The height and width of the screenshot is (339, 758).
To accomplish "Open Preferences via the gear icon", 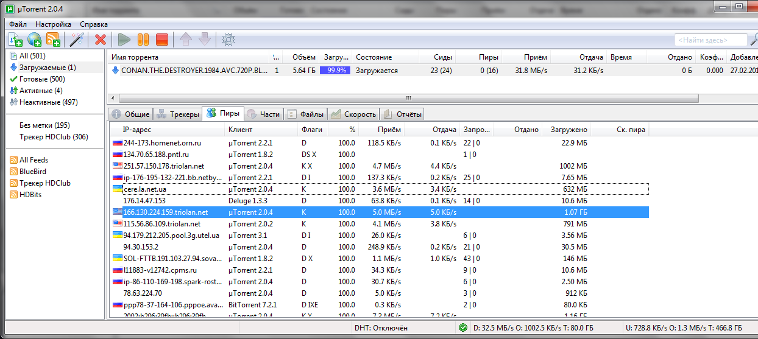I will click(228, 40).
